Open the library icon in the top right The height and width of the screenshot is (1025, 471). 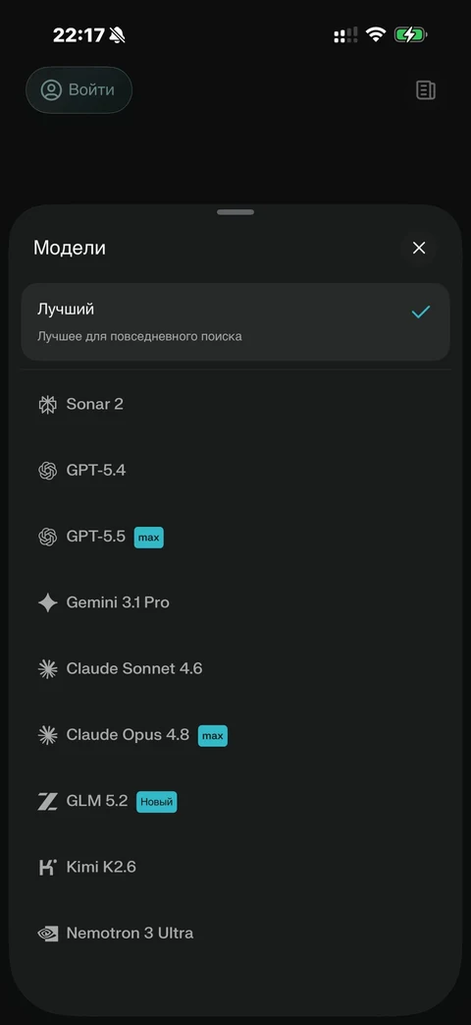click(426, 90)
